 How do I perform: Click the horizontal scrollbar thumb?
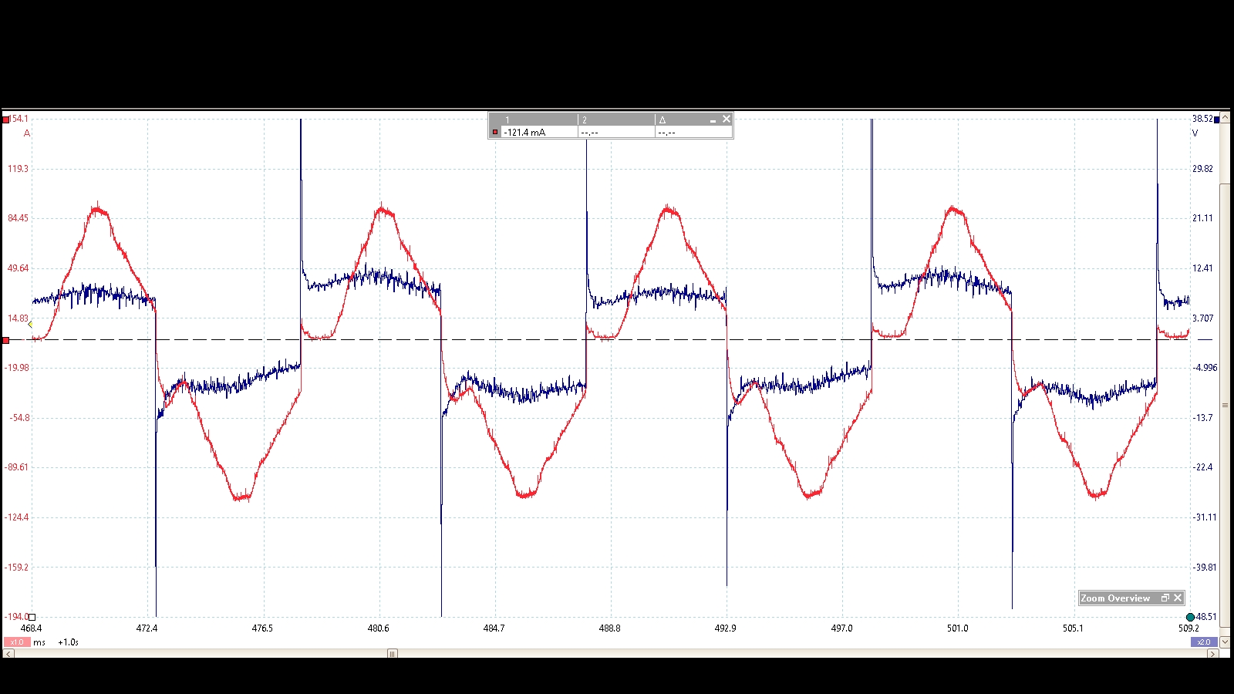click(x=392, y=654)
